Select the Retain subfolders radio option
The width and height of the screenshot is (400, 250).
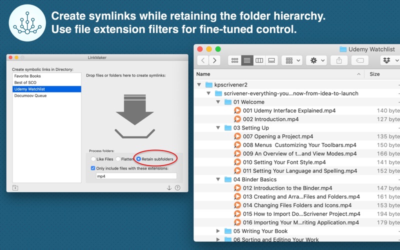coord(138,159)
